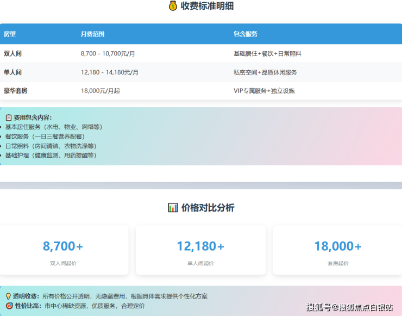Click the 基础护理 bullet item
This screenshot has width=402, height=316.
coord(51,155)
